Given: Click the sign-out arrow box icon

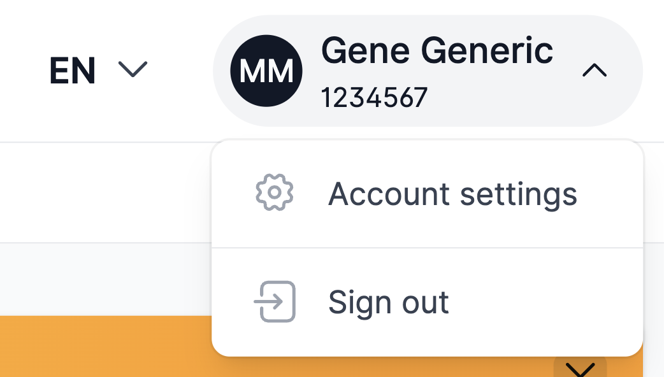Looking at the screenshot, I should 275,302.
